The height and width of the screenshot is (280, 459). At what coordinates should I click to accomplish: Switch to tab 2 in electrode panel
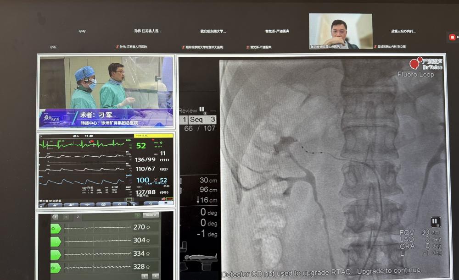click(78, 216)
